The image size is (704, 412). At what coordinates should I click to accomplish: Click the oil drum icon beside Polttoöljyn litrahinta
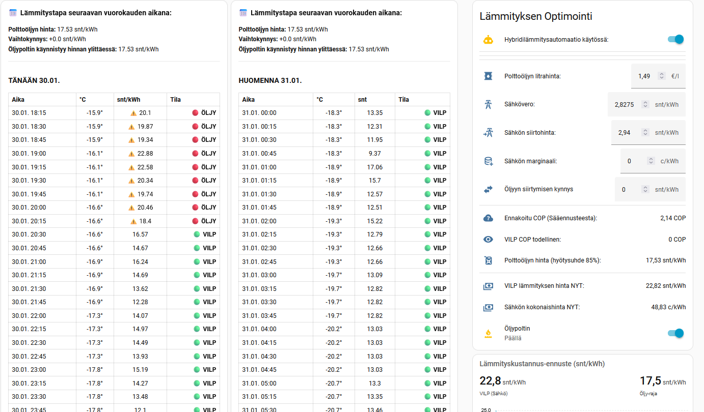pos(488,75)
